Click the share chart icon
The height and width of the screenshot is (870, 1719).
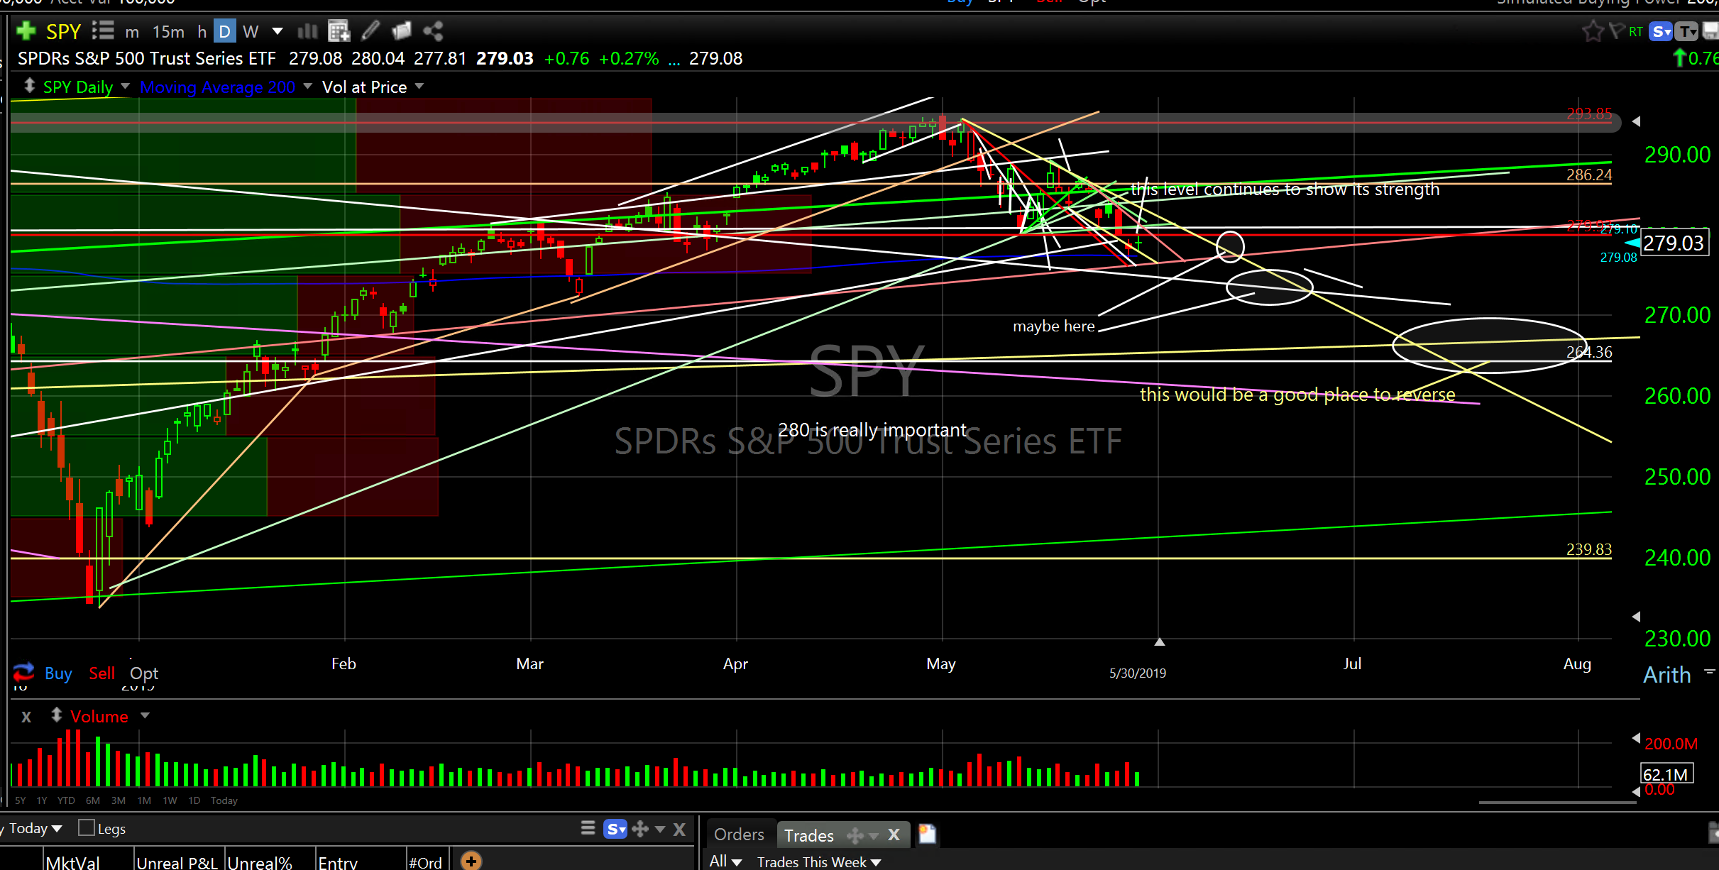(433, 31)
